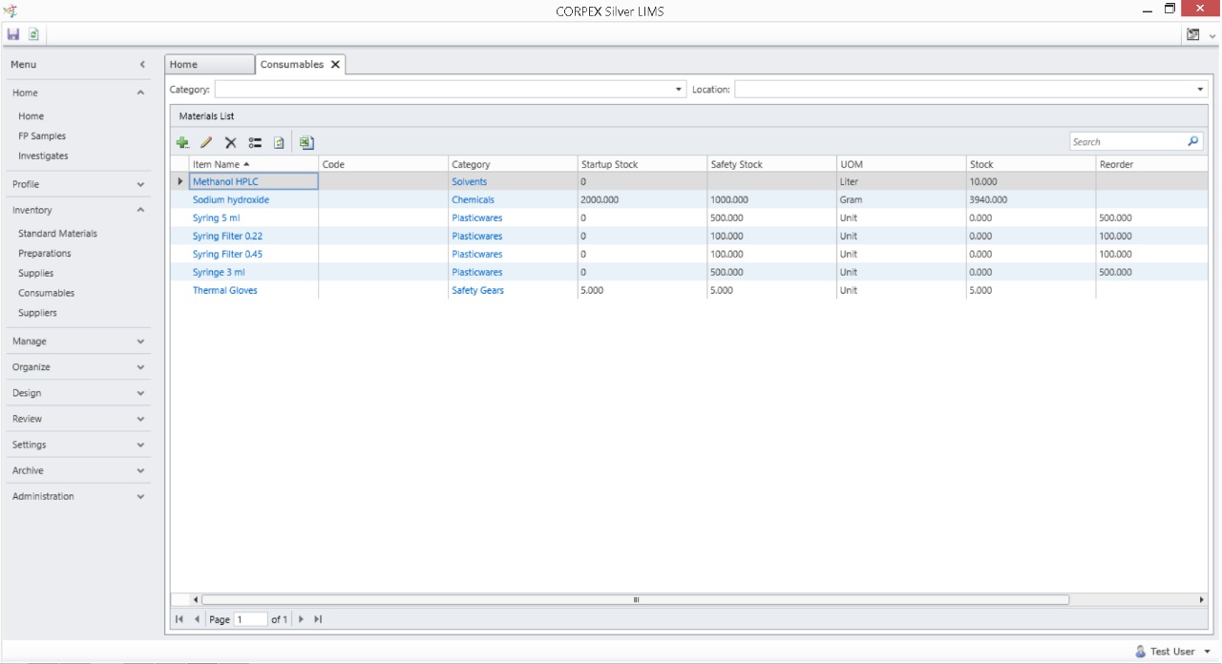Open Supplies in the Inventory menu
1222x664 pixels.
pos(36,274)
